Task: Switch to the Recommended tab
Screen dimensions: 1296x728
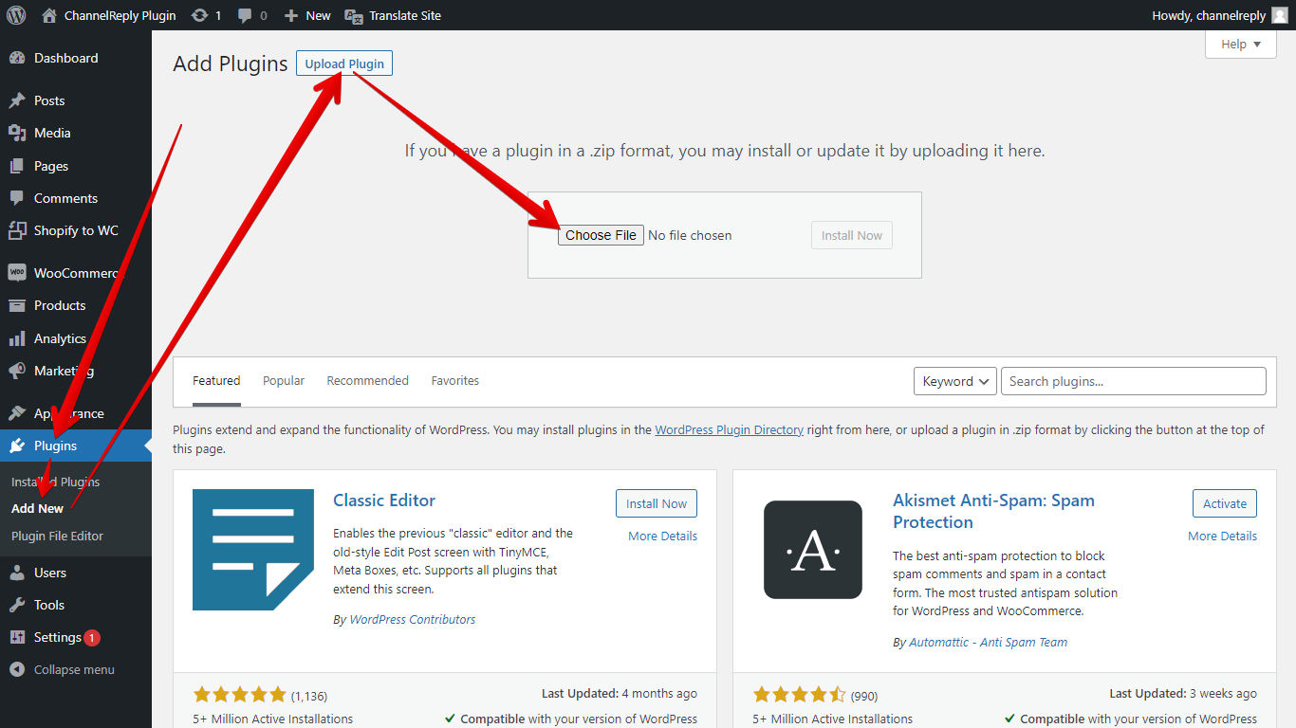Action: tap(367, 381)
